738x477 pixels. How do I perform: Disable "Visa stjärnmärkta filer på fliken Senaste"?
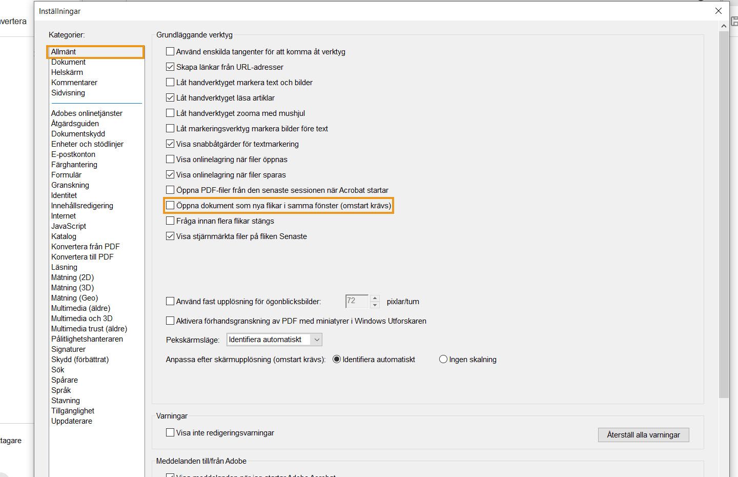click(x=170, y=236)
